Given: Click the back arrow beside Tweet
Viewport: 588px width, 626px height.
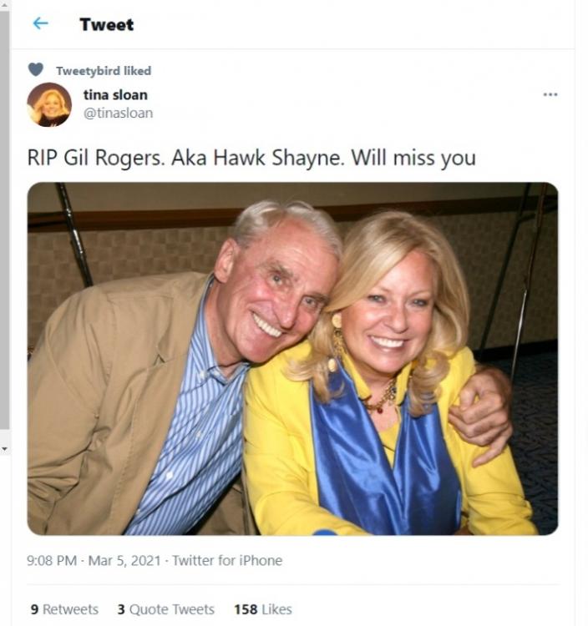Looking at the screenshot, I should [x=40, y=23].
